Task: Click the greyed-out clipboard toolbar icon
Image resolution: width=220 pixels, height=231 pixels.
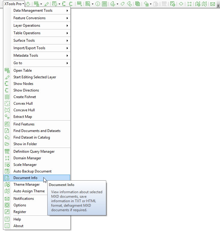Action: click(x=156, y=4)
